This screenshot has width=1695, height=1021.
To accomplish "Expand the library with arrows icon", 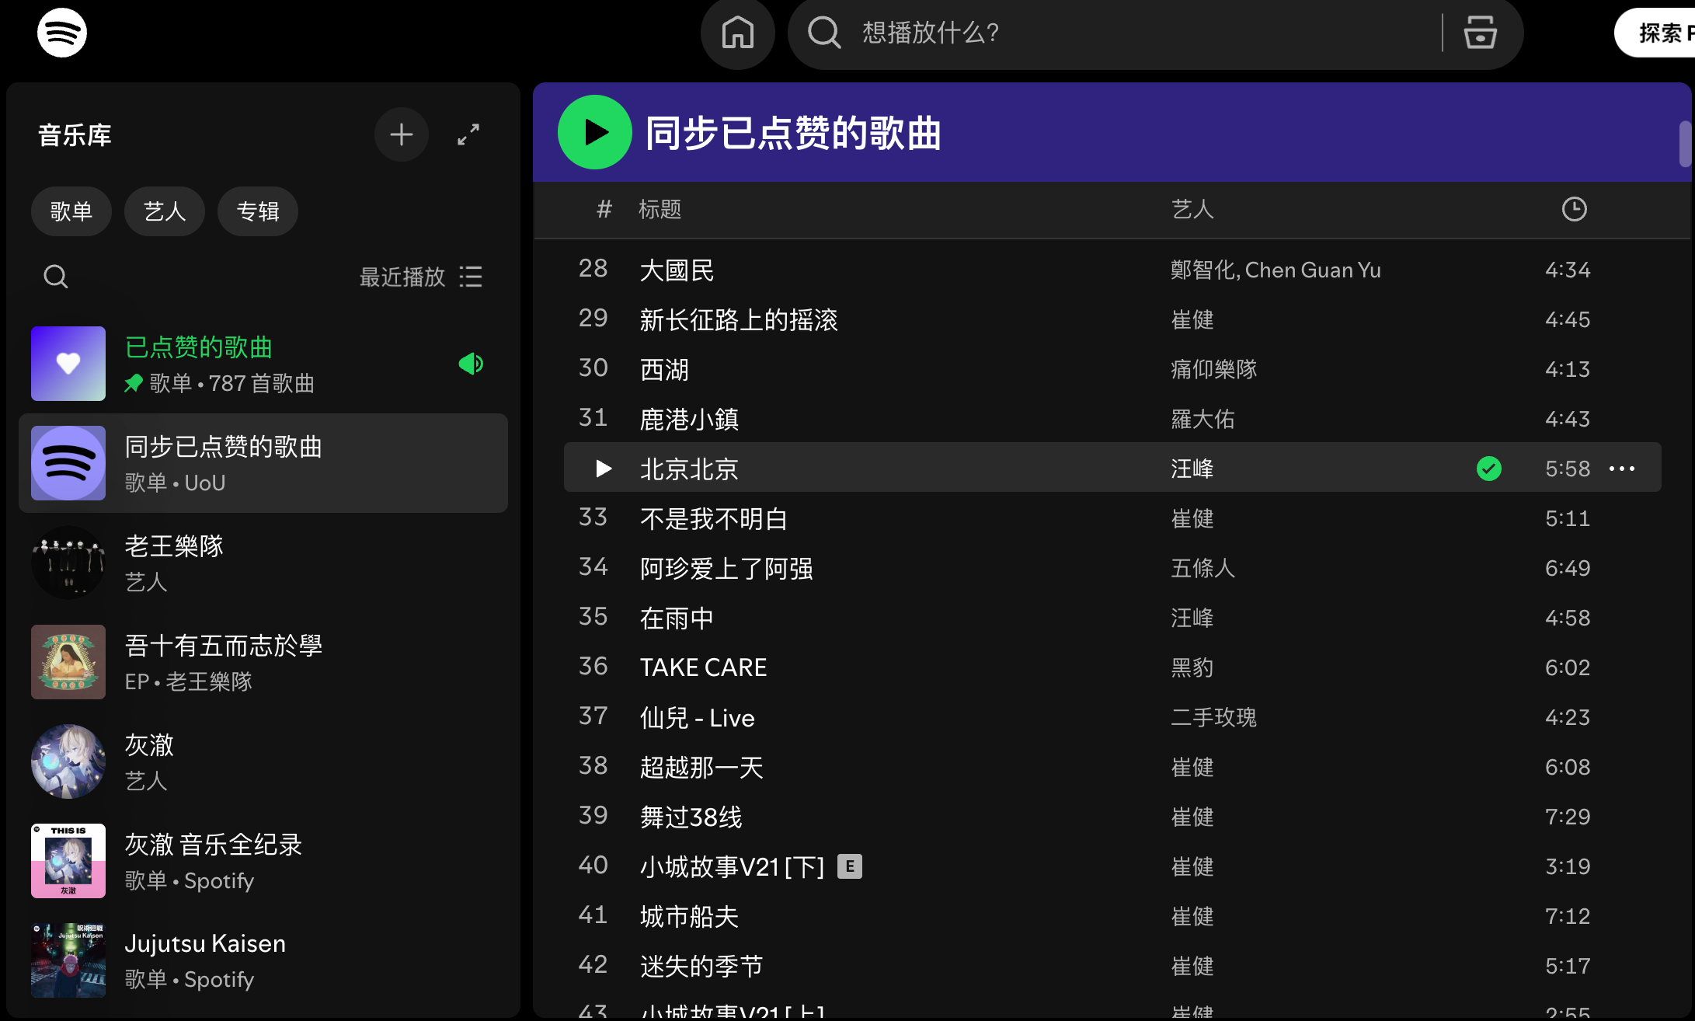I will [468, 135].
